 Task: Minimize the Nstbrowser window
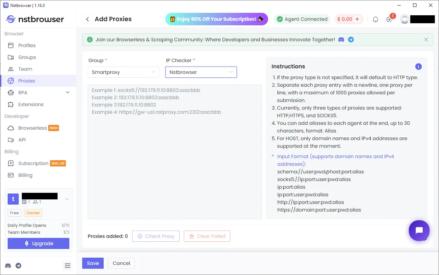click(x=399, y=5)
